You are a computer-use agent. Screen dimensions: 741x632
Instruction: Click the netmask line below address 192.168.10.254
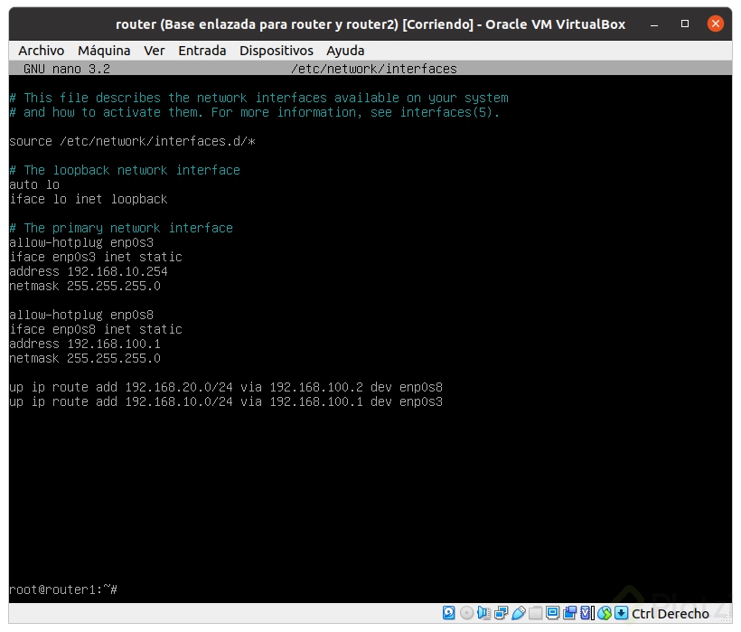click(85, 286)
